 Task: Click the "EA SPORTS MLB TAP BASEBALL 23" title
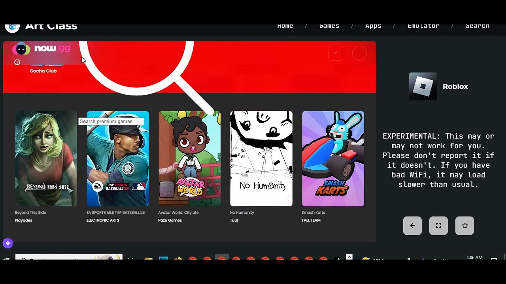[115, 213]
